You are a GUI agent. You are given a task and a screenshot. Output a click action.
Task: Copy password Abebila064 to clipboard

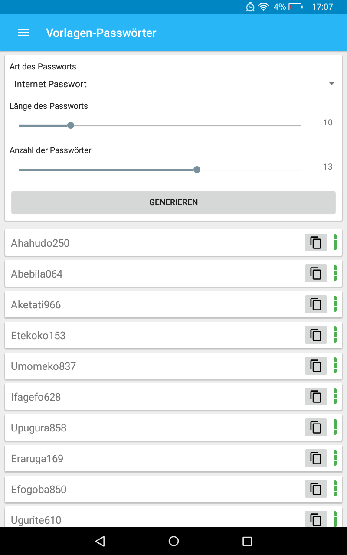pyautogui.click(x=315, y=273)
